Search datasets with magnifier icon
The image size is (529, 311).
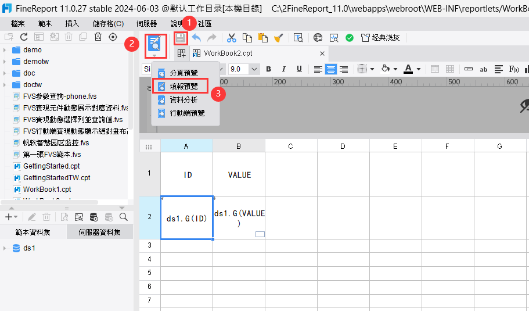coord(124,217)
